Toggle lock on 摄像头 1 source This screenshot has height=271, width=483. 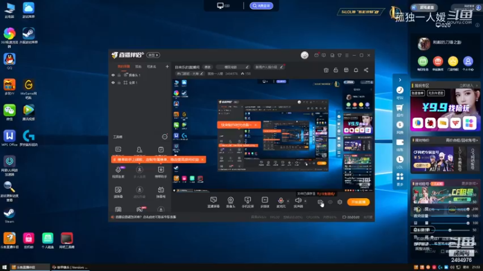click(119, 75)
